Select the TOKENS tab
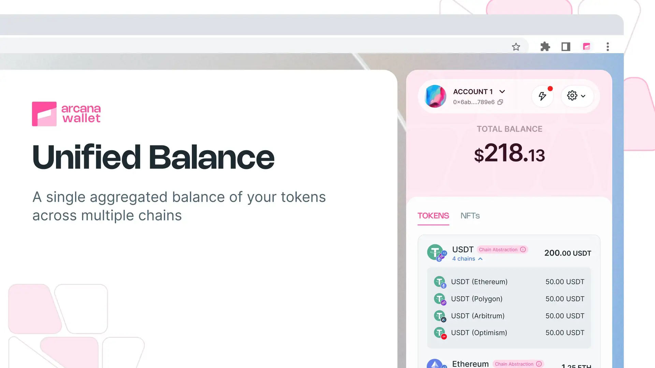Image resolution: width=655 pixels, height=368 pixels. (433, 216)
